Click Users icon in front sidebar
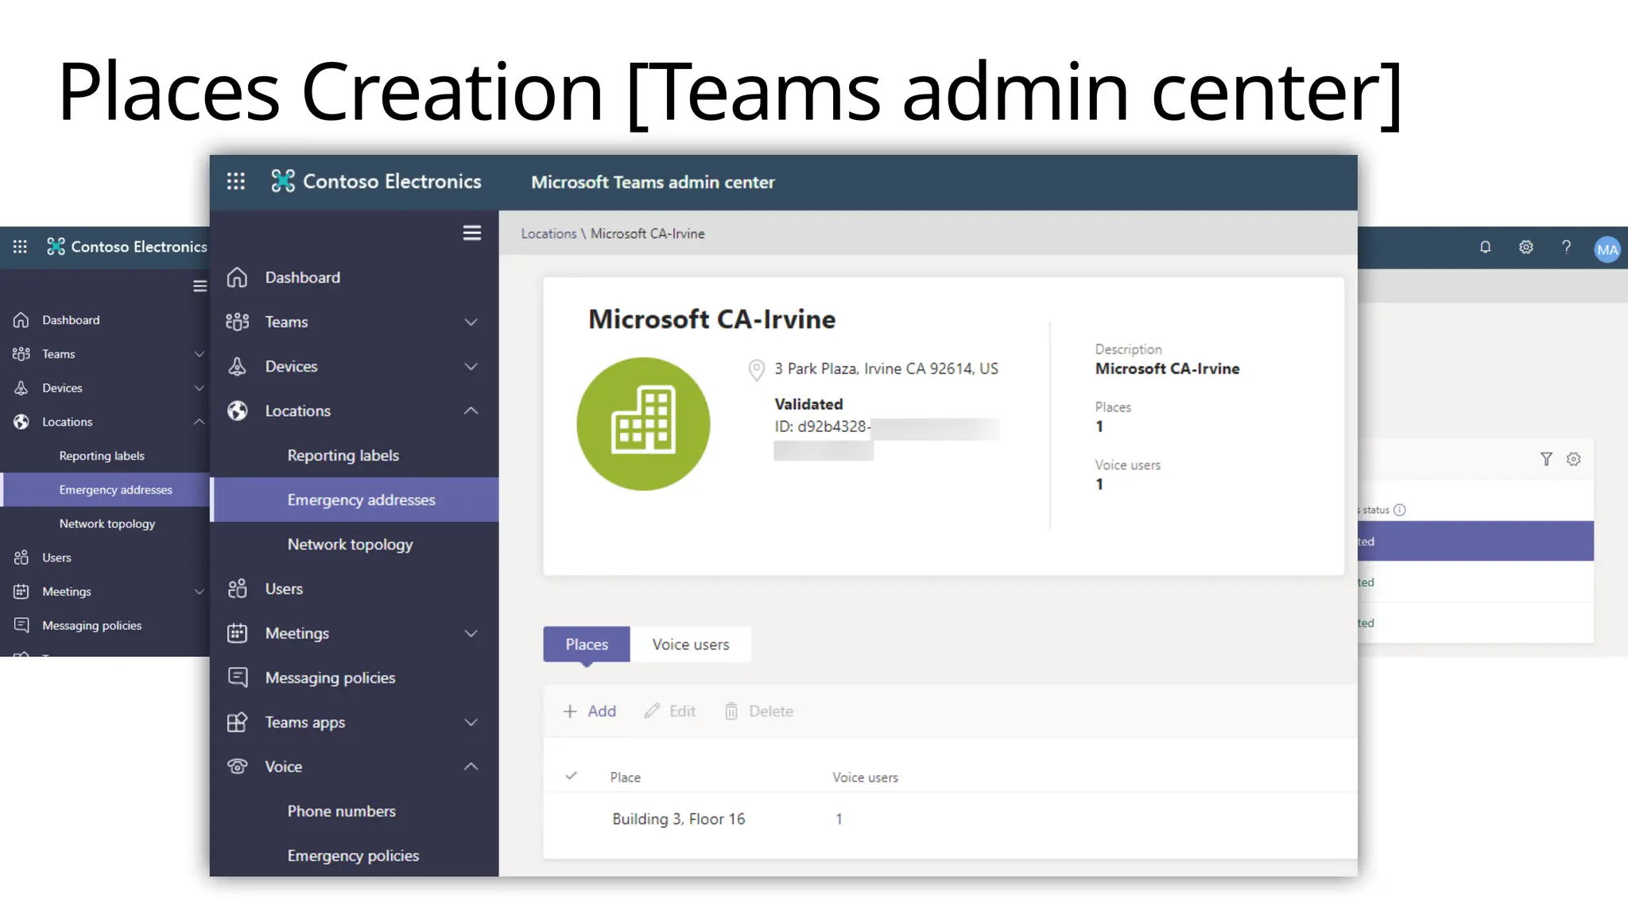Image resolution: width=1628 pixels, height=915 pixels. (237, 589)
